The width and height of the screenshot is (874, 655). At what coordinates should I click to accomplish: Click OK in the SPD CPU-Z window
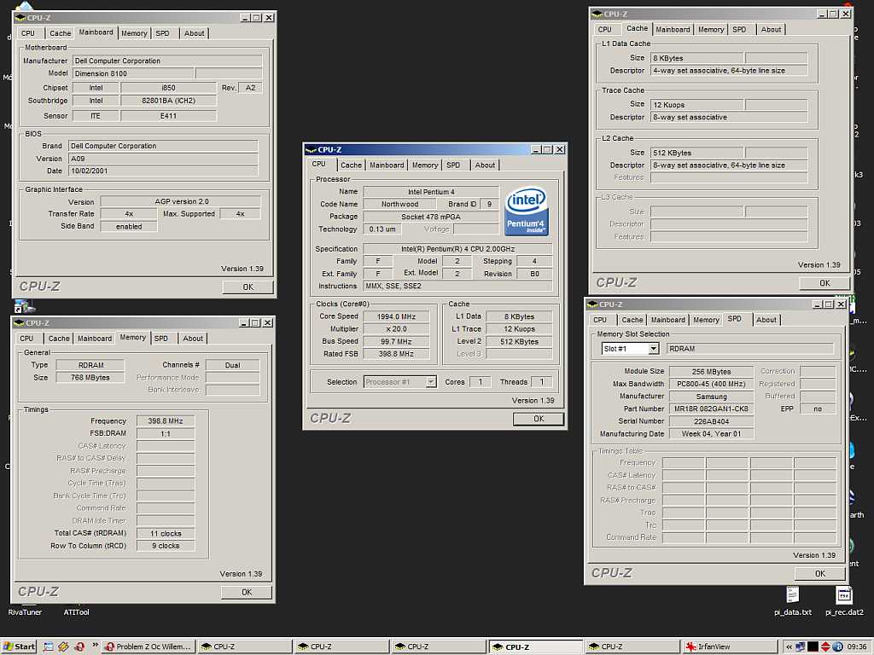(x=820, y=574)
